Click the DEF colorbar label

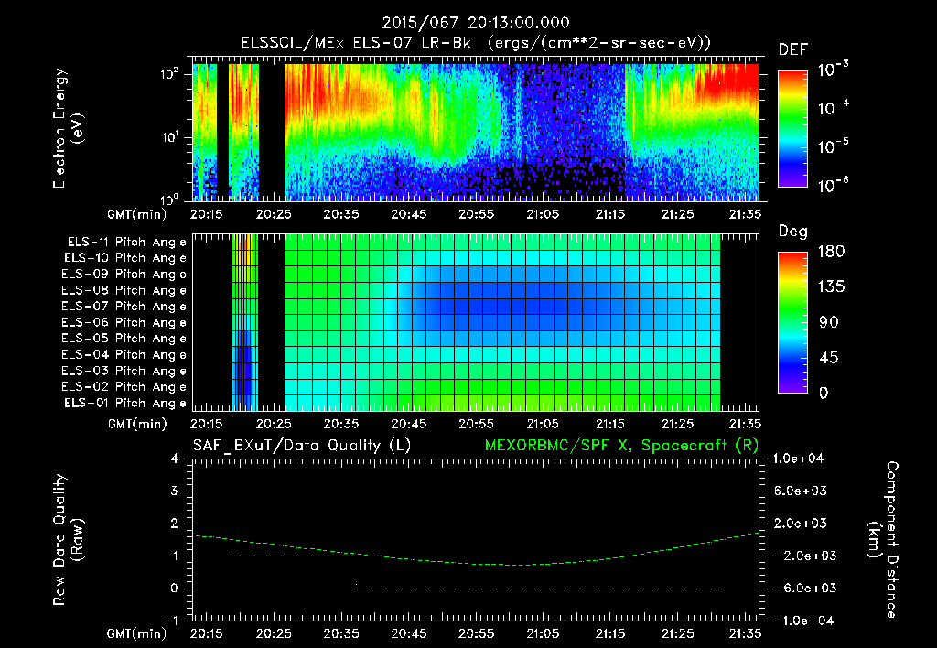point(793,49)
